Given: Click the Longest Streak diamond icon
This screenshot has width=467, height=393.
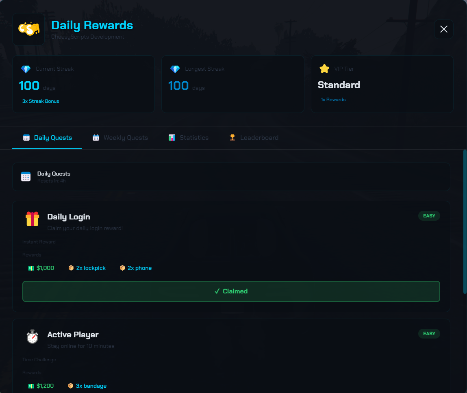Looking at the screenshot, I should (x=175, y=69).
